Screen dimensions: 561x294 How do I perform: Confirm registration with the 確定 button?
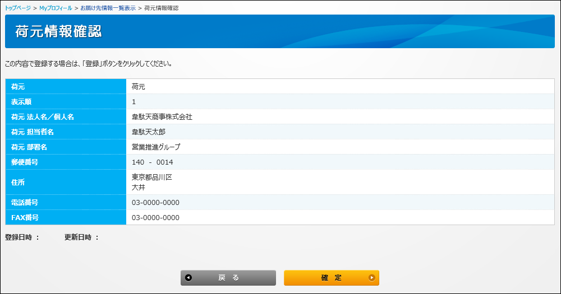coord(331,278)
